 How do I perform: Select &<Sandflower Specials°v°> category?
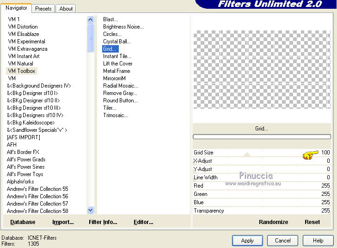coord(37,130)
